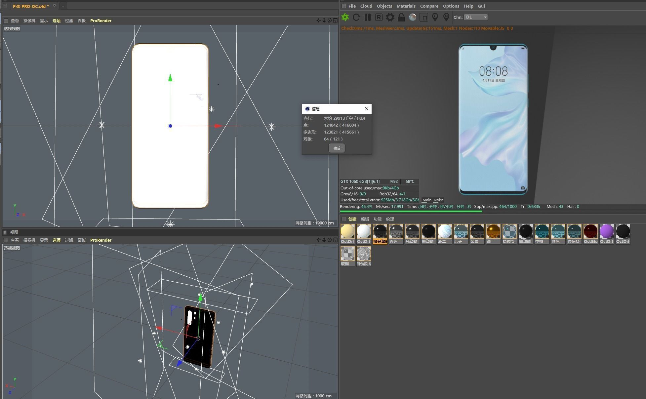This screenshot has height=399, width=646.
Task: Click bottom viewport rotate-camera icon
Action: pos(330,240)
